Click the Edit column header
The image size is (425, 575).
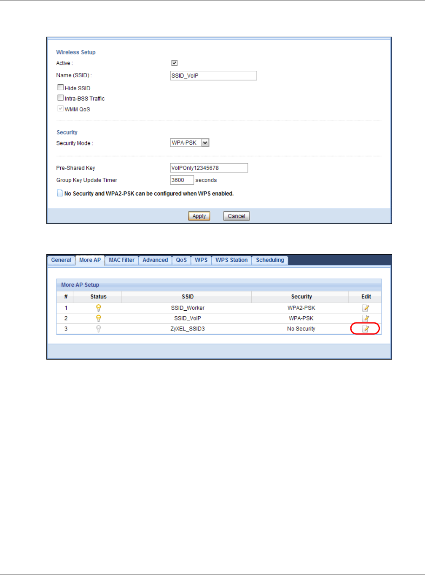[x=366, y=297]
